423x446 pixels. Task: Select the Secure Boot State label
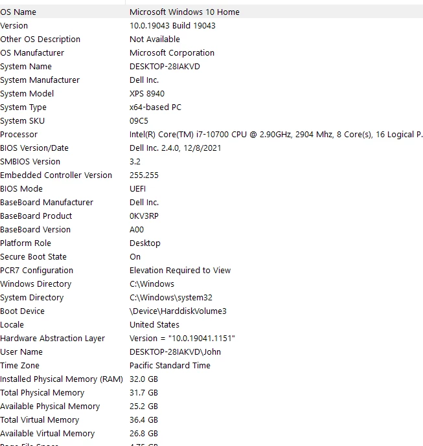click(33, 257)
